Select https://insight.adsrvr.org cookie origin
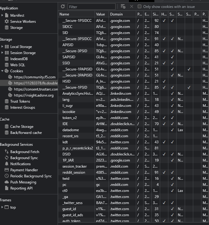Screen dimensions: 209x225 33,95
